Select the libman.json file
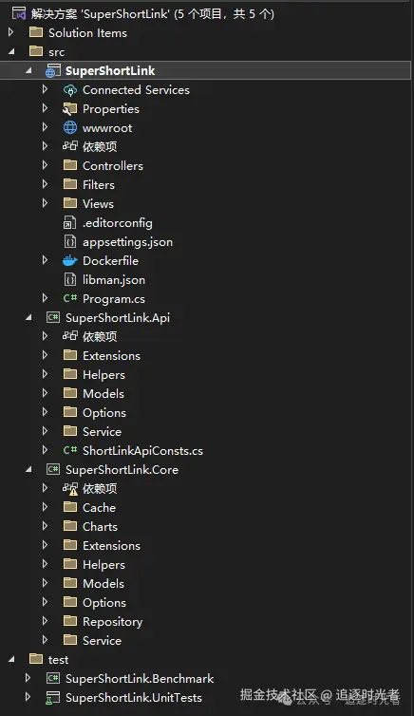Image resolution: width=414 pixels, height=716 pixels. click(x=114, y=280)
